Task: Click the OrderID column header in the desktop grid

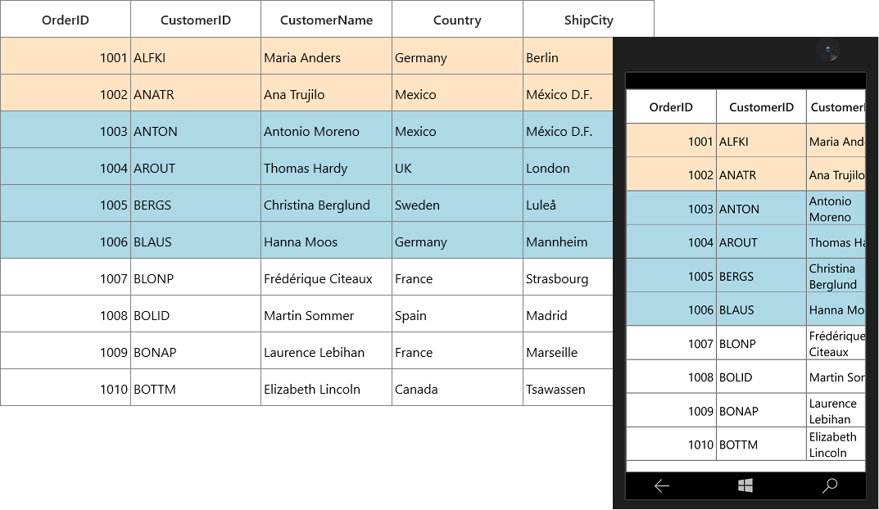Action: 66,20
